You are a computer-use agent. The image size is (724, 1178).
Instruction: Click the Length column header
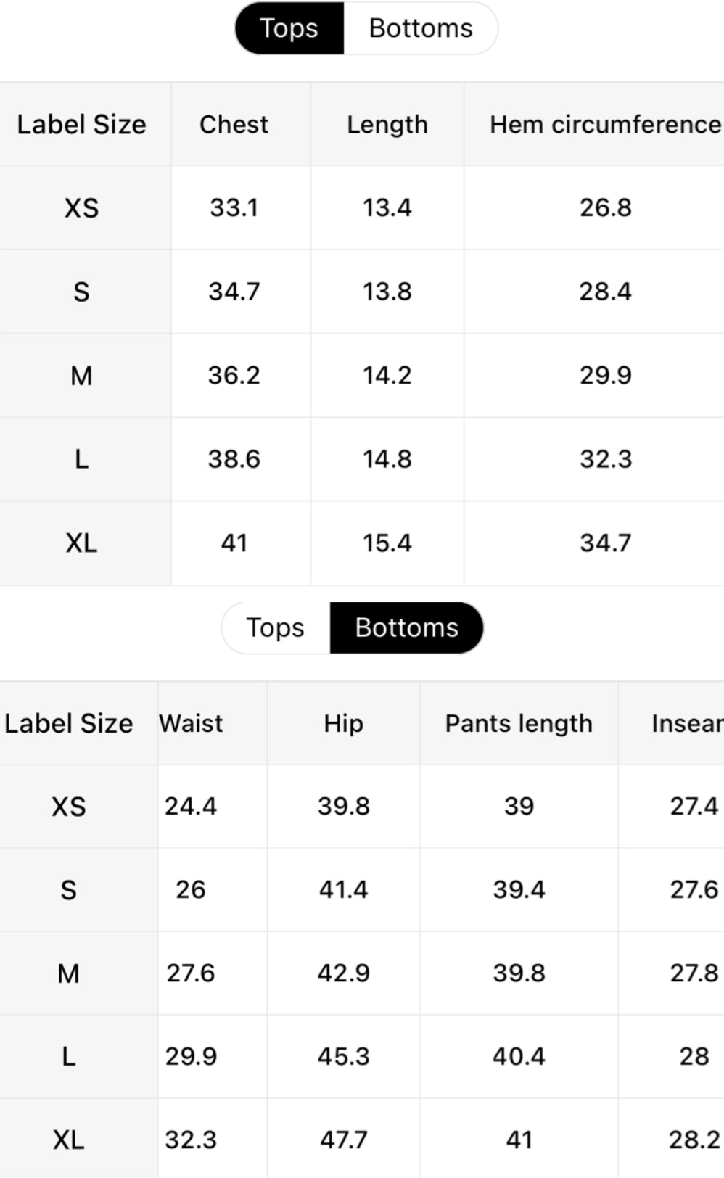pos(387,124)
